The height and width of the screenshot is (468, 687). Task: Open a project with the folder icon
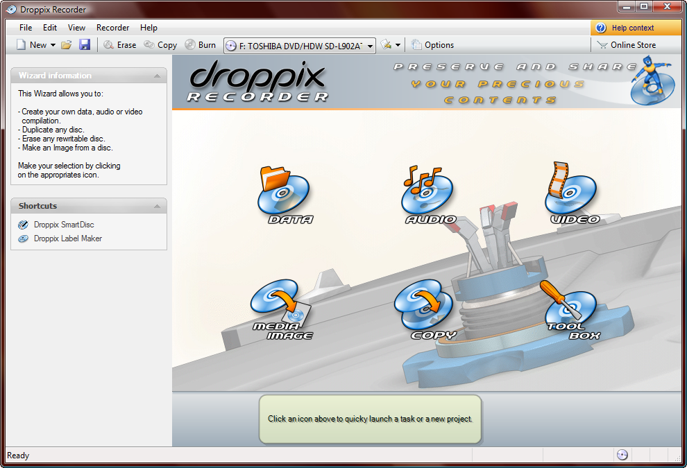(67, 44)
